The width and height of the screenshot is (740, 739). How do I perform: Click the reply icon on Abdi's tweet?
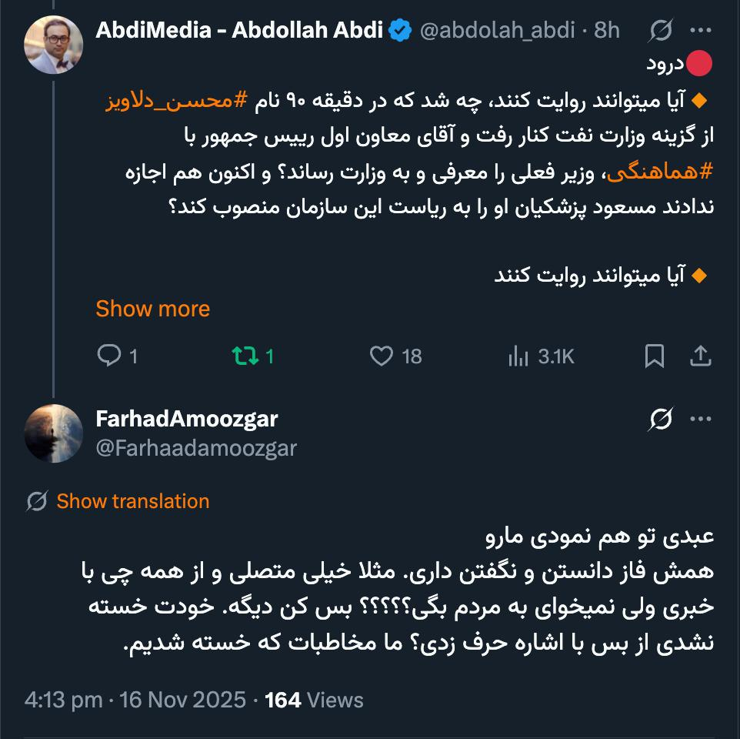108,356
